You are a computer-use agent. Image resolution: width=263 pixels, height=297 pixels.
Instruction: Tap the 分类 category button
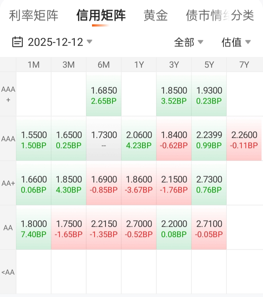(243, 16)
